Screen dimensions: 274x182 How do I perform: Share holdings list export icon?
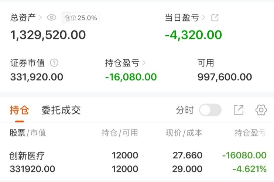pyautogui.click(x=239, y=110)
